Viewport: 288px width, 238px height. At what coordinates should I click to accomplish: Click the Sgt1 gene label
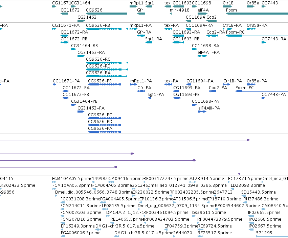tap(150, 3)
